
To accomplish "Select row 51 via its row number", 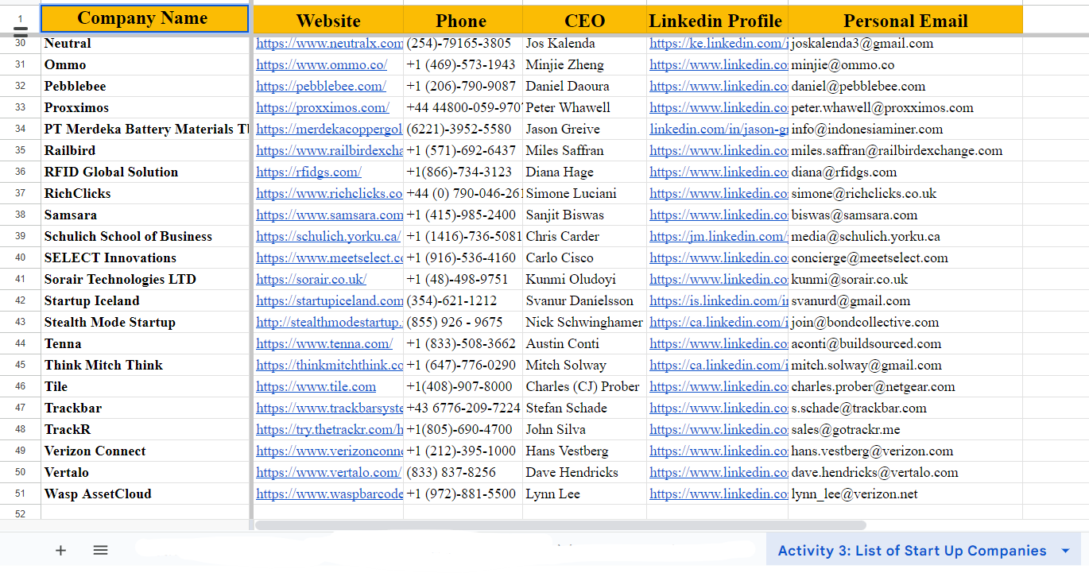I will coord(21,494).
